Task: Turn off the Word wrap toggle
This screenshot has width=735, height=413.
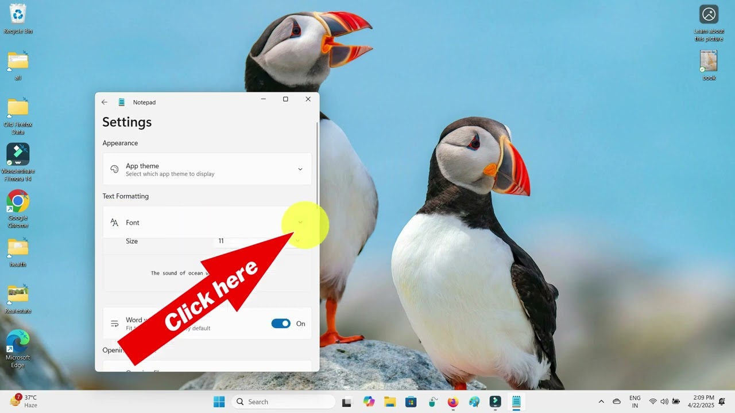Action: (x=281, y=324)
